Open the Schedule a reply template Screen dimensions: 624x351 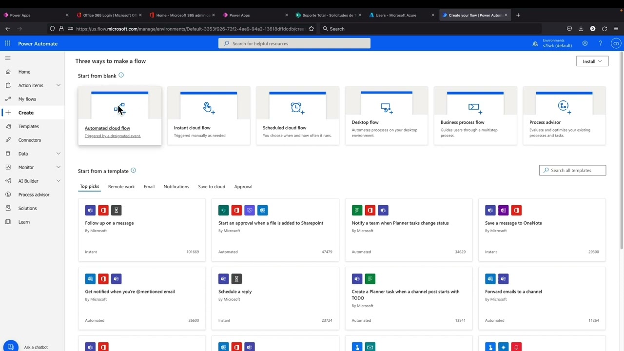click(275, 298)
